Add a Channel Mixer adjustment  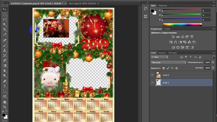190,42
